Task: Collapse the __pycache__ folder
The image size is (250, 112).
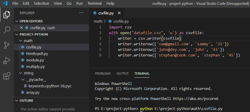Action: (23, 80)
